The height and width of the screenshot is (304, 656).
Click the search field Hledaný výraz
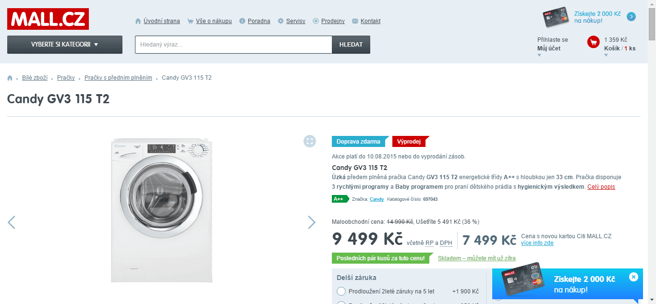[x=233, y=45]
